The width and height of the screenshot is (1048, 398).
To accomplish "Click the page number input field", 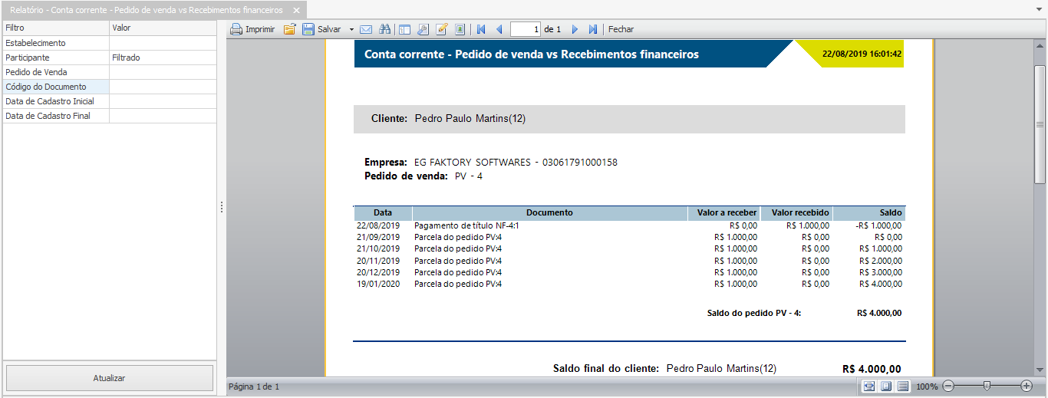I will (x=526, y=29).
